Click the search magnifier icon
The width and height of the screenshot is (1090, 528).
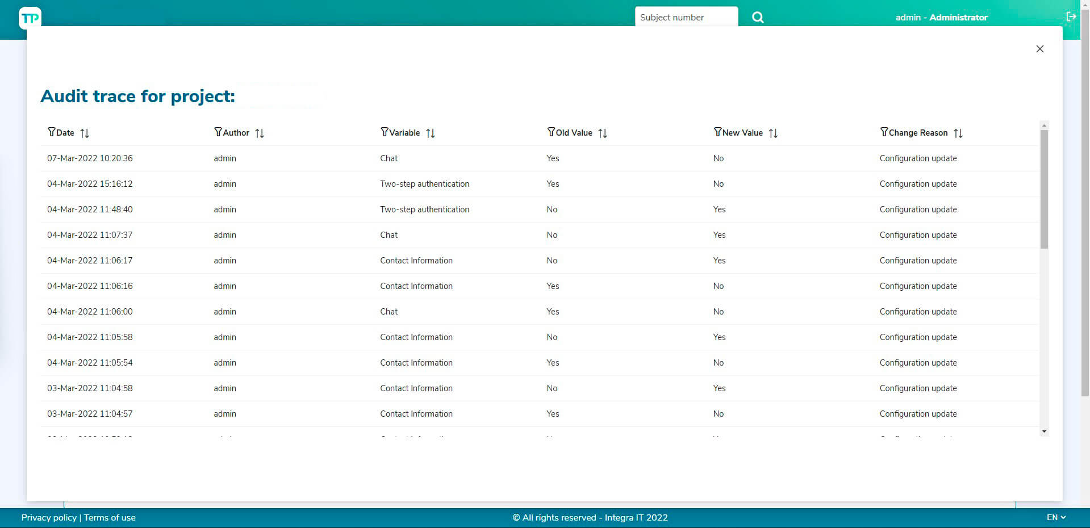coord(758,18)
